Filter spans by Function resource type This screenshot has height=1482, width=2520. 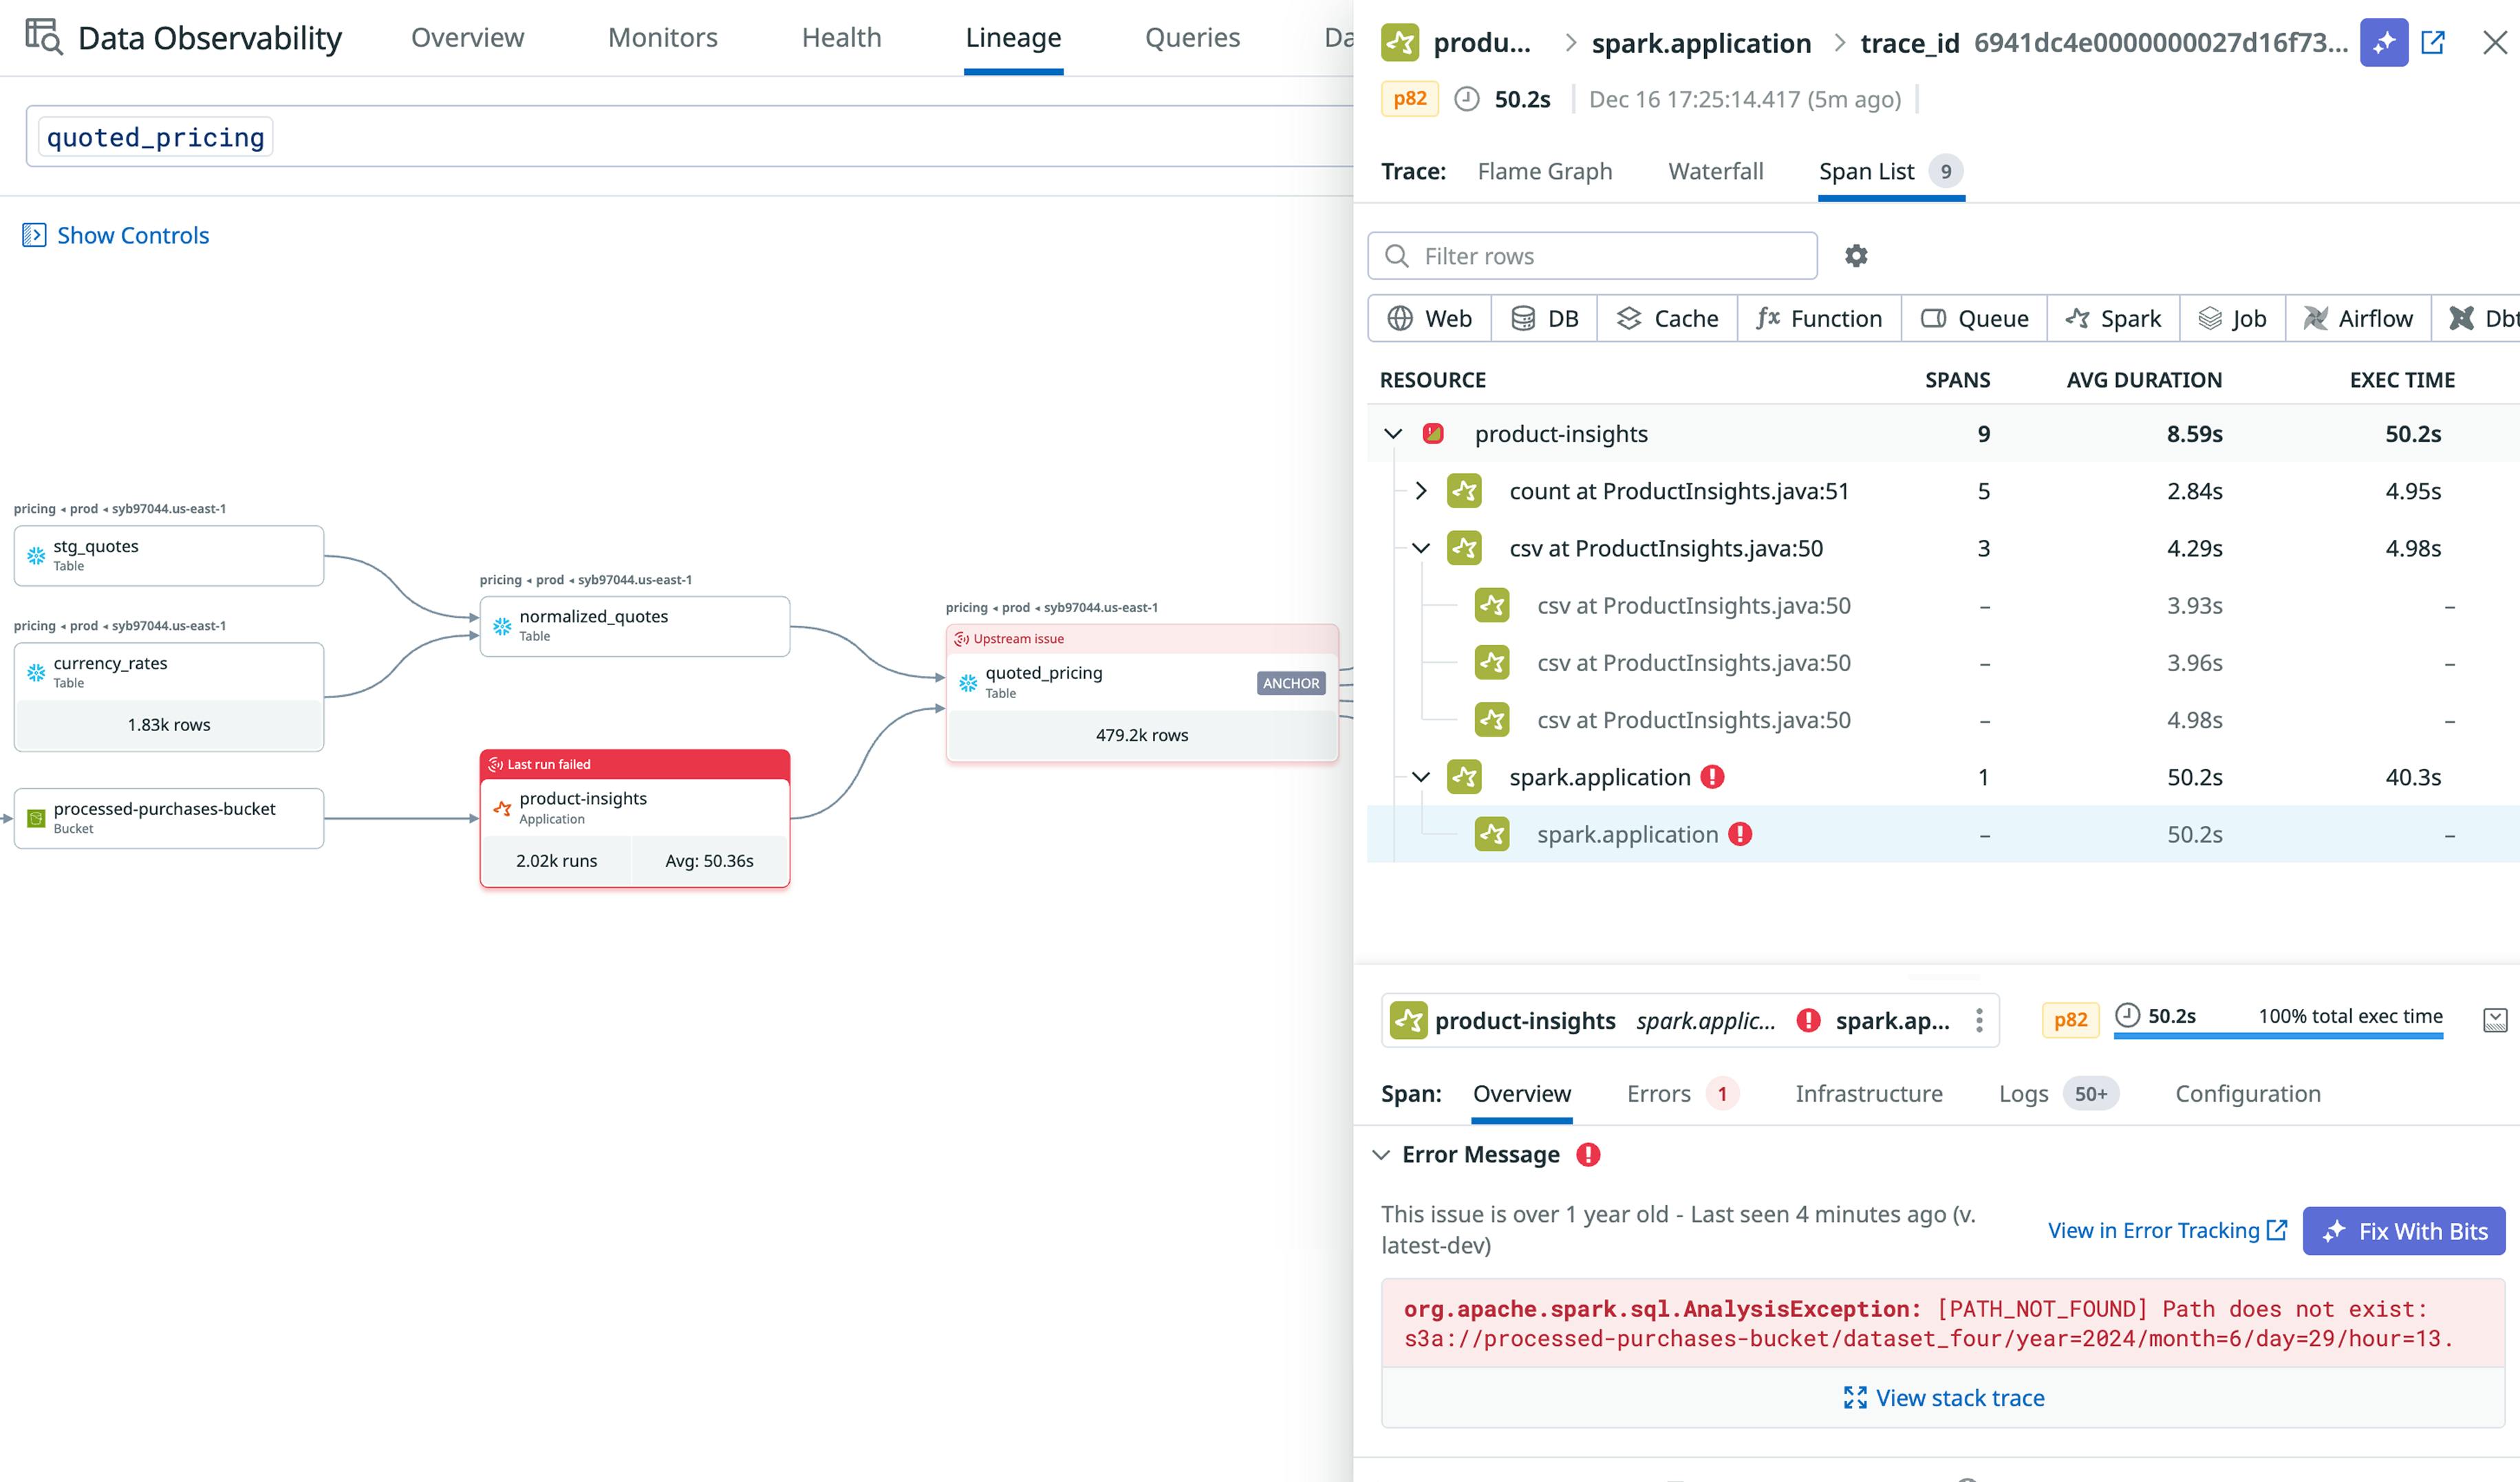pos(1819,318)
